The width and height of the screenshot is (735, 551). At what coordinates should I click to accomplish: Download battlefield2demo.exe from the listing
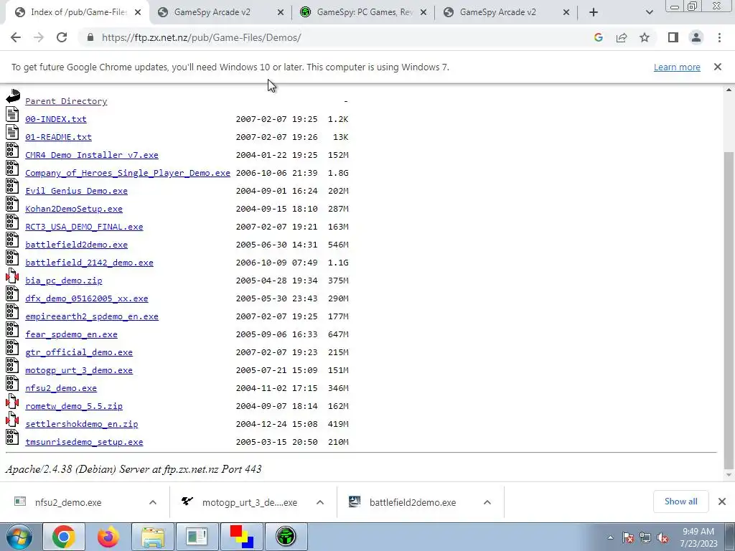pos(76,245)
